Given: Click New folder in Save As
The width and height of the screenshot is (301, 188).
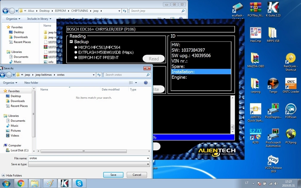Looking at the screenshot, I should pyautogui.click(x=31, y=83).
